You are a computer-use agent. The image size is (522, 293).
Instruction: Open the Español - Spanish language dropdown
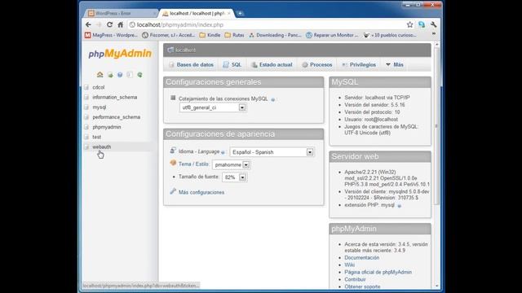(272, 152)
